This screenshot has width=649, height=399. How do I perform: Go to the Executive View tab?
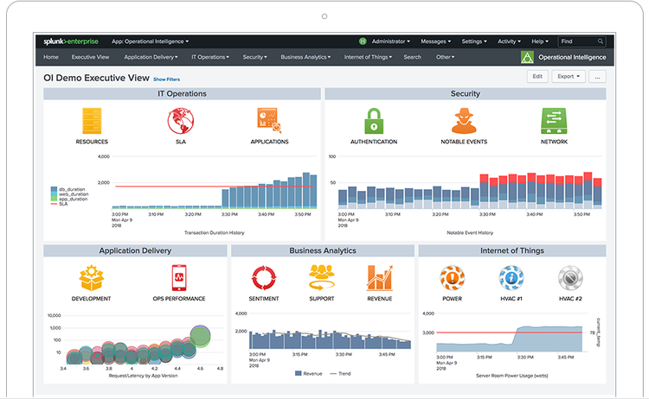click(90, 57)
